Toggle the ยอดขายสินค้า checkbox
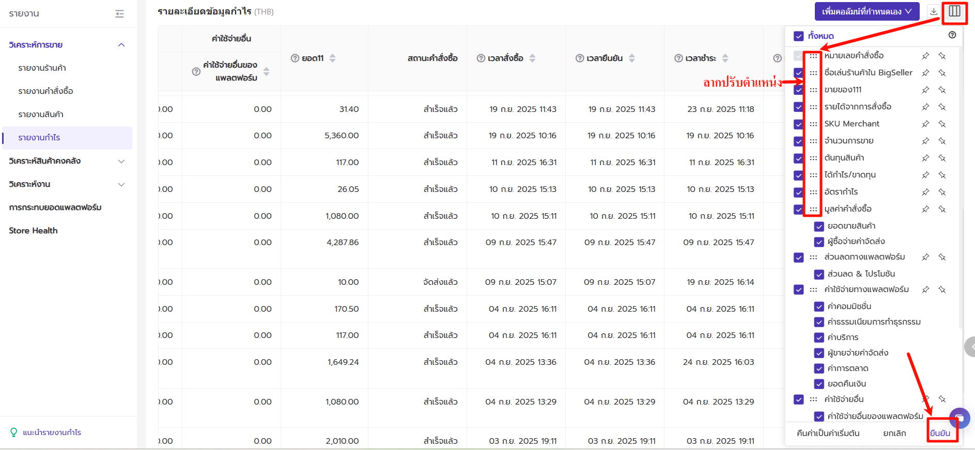The width and height of the screenshot is (975, 450). [818, 226]
